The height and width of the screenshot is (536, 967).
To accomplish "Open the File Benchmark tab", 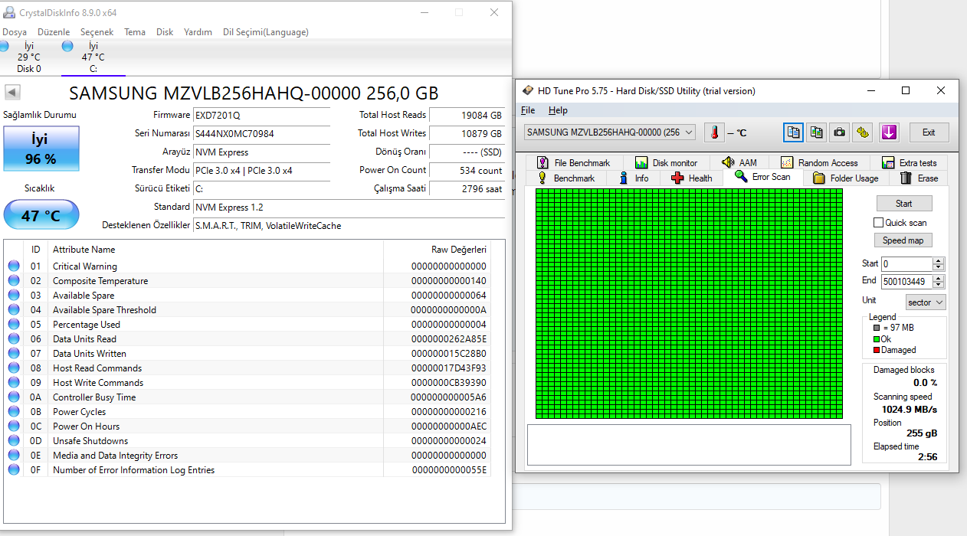I will (573, 163).
